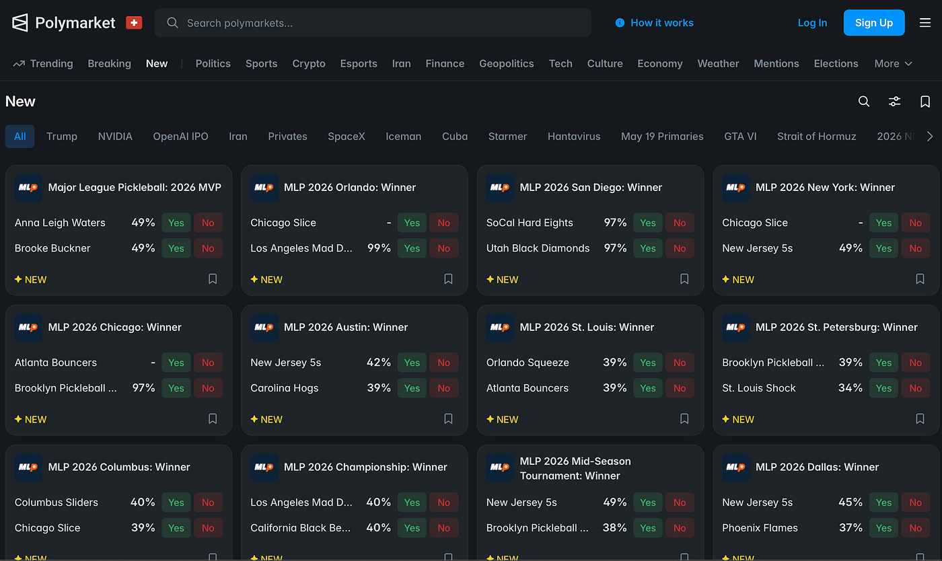
Task: Buy No for Orlando Squeeze
Action: 680,363
